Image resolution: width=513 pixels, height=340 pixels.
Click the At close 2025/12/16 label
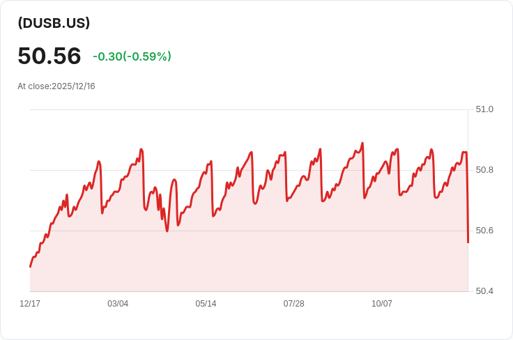point(56,86)
